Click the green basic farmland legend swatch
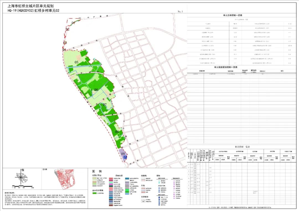 coord(94,193)
